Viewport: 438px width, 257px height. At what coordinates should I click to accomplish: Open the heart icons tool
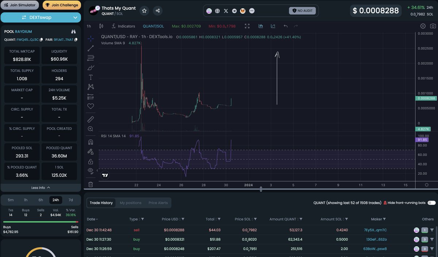pyautogui.click(x=91, y=106)
